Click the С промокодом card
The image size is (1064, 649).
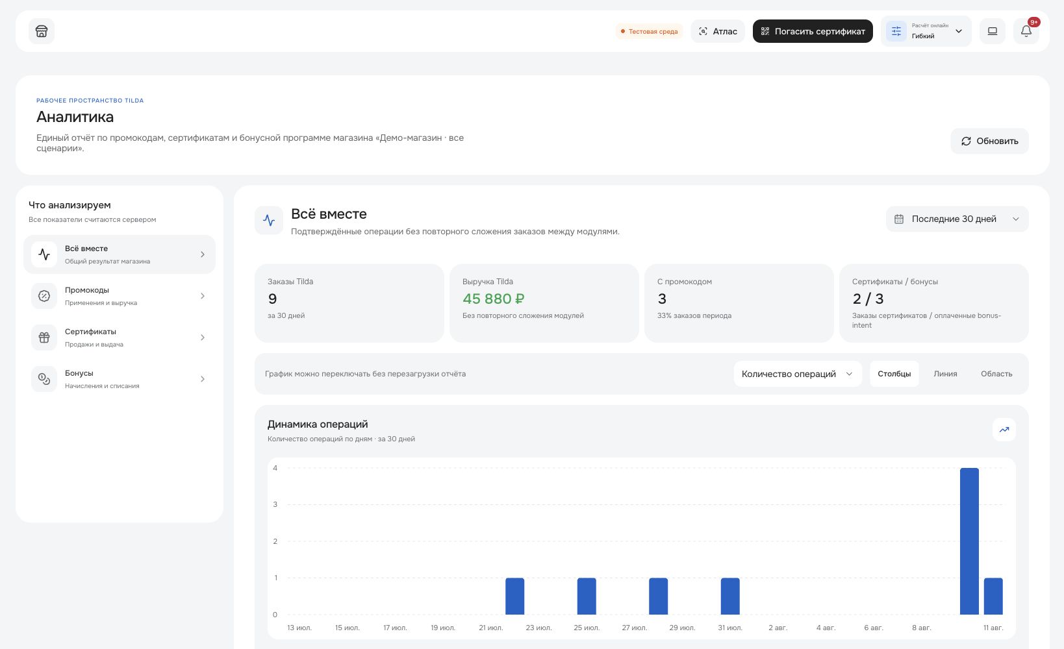tap(739, 303)
